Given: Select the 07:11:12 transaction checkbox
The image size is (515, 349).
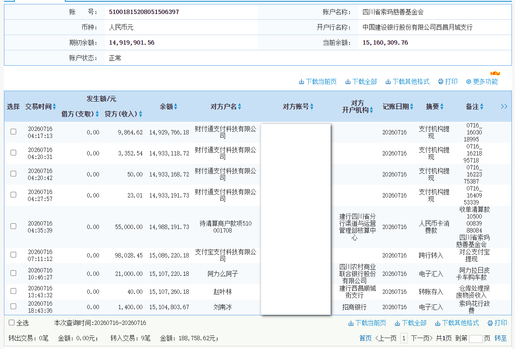Looking at the screenshot, I should click(14, 255).
